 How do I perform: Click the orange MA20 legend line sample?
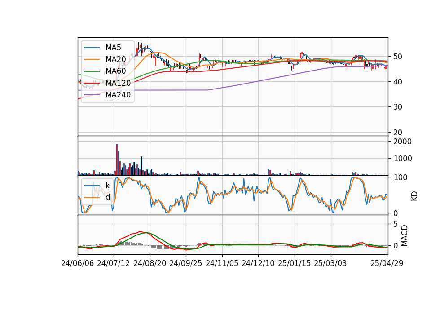[x=92, y=59]
